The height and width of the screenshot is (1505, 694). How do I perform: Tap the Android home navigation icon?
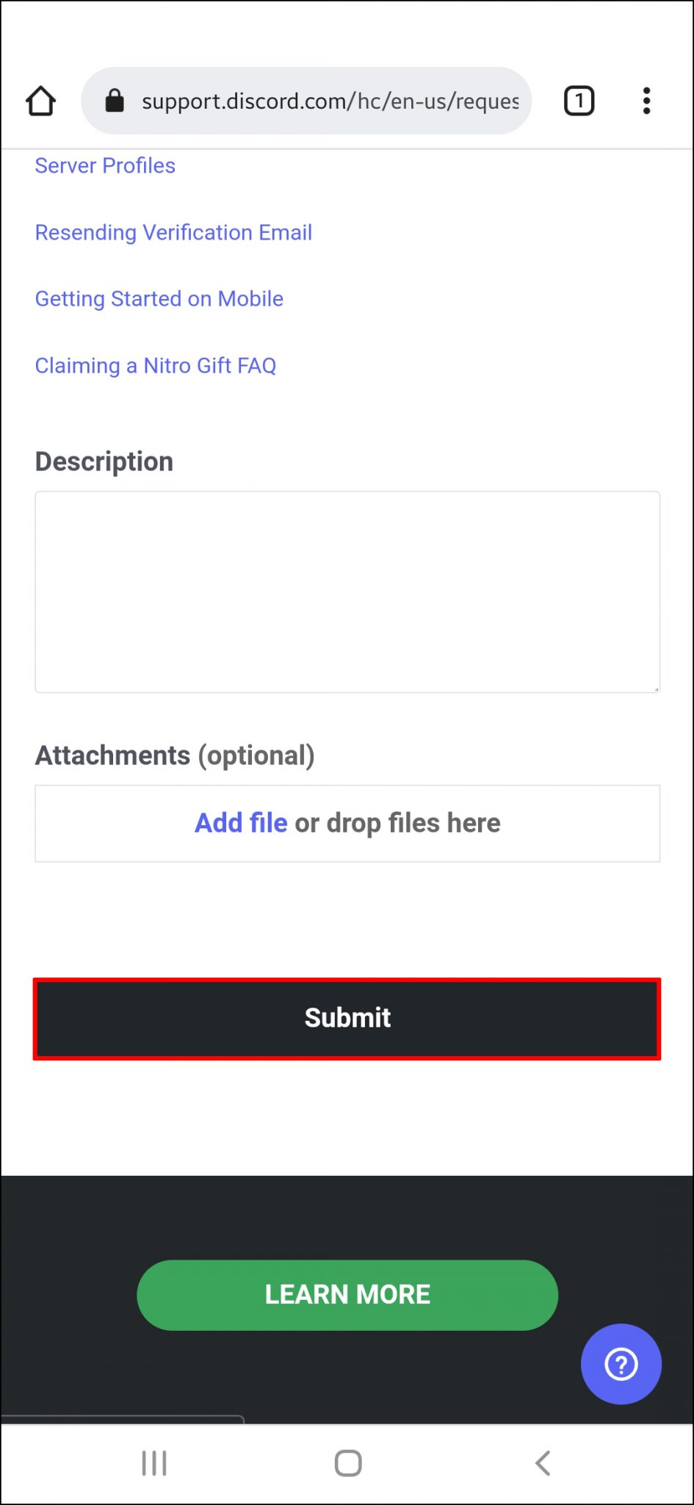pyautogui.click(x=347, y=1462)
